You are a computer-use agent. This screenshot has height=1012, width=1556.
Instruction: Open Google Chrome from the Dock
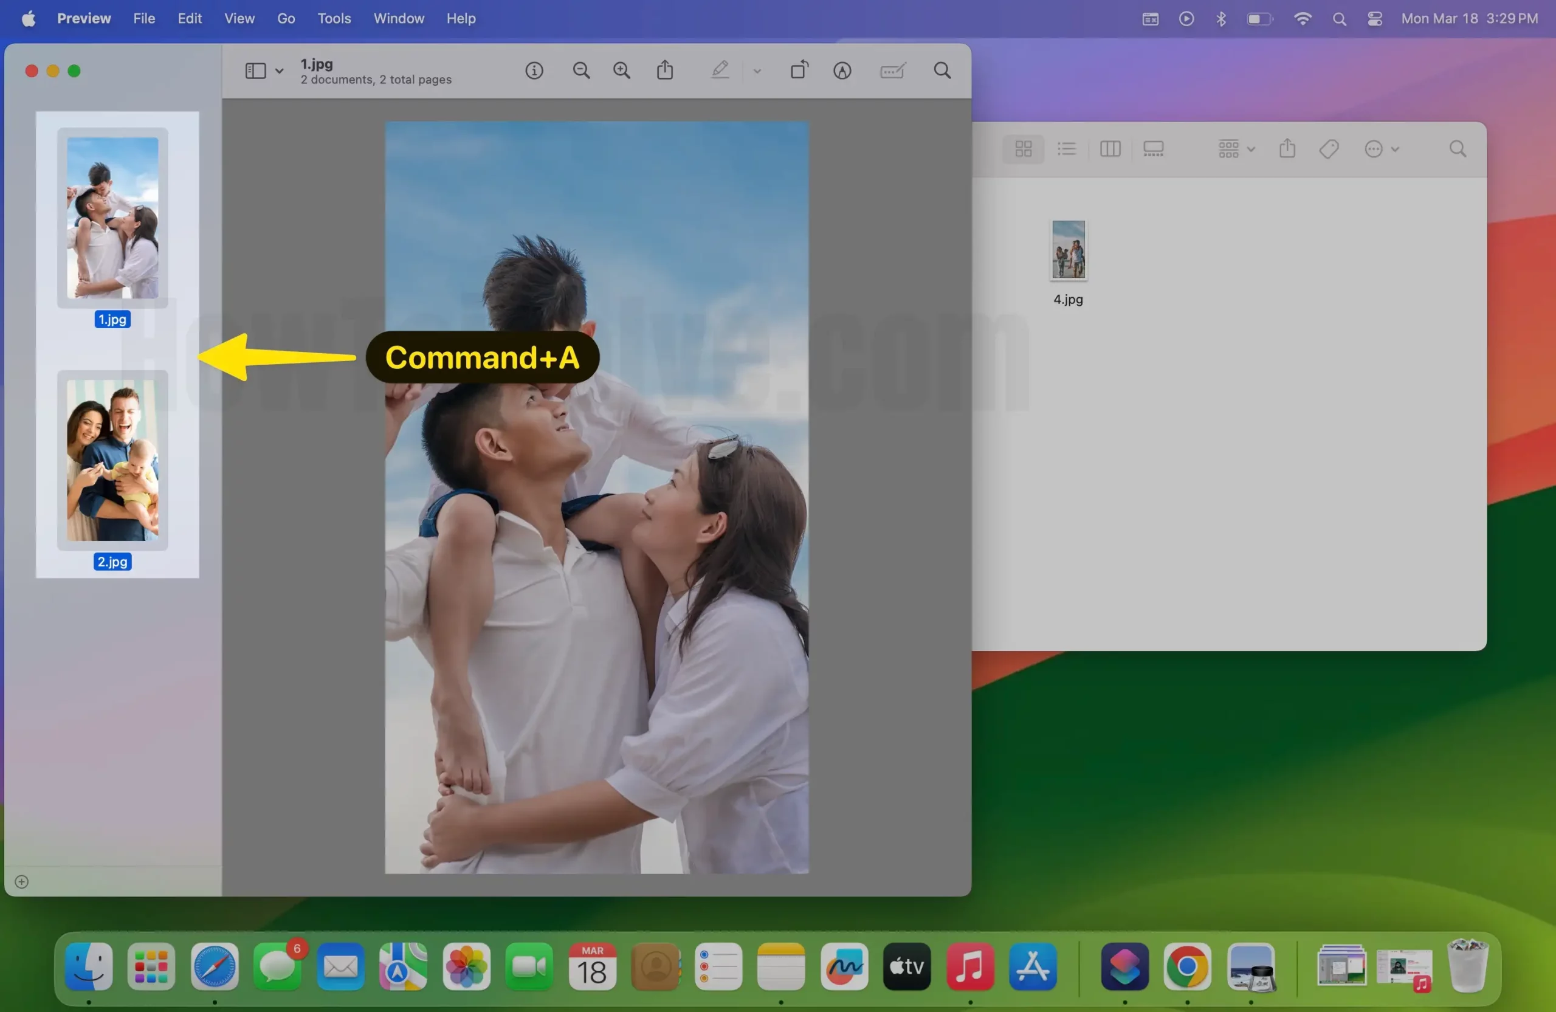[1187, 967]
